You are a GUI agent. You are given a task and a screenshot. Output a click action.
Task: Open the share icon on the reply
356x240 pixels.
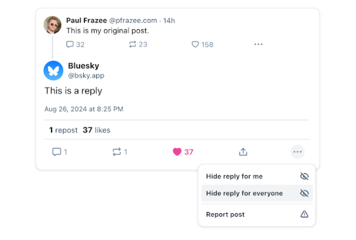point(243,152)
